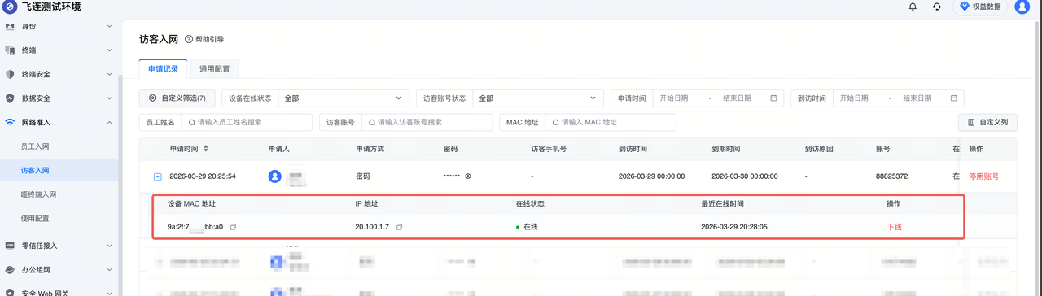Click the 办公组网 globe icon
1042x296 pixels.
(10, 269)
